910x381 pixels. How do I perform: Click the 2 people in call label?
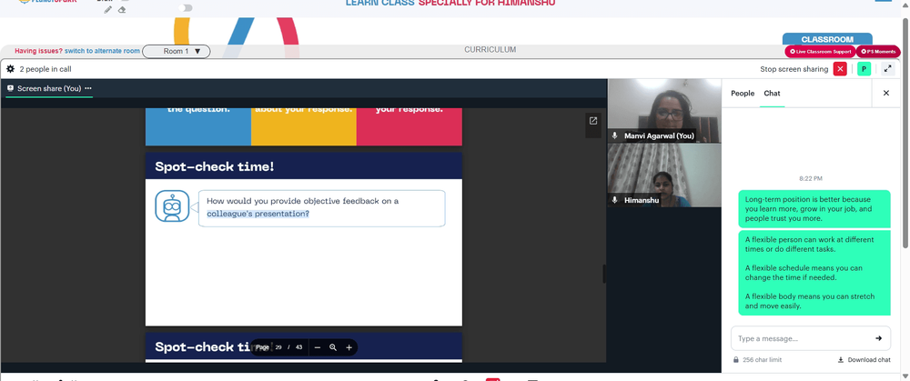click(x=45, y=69)
